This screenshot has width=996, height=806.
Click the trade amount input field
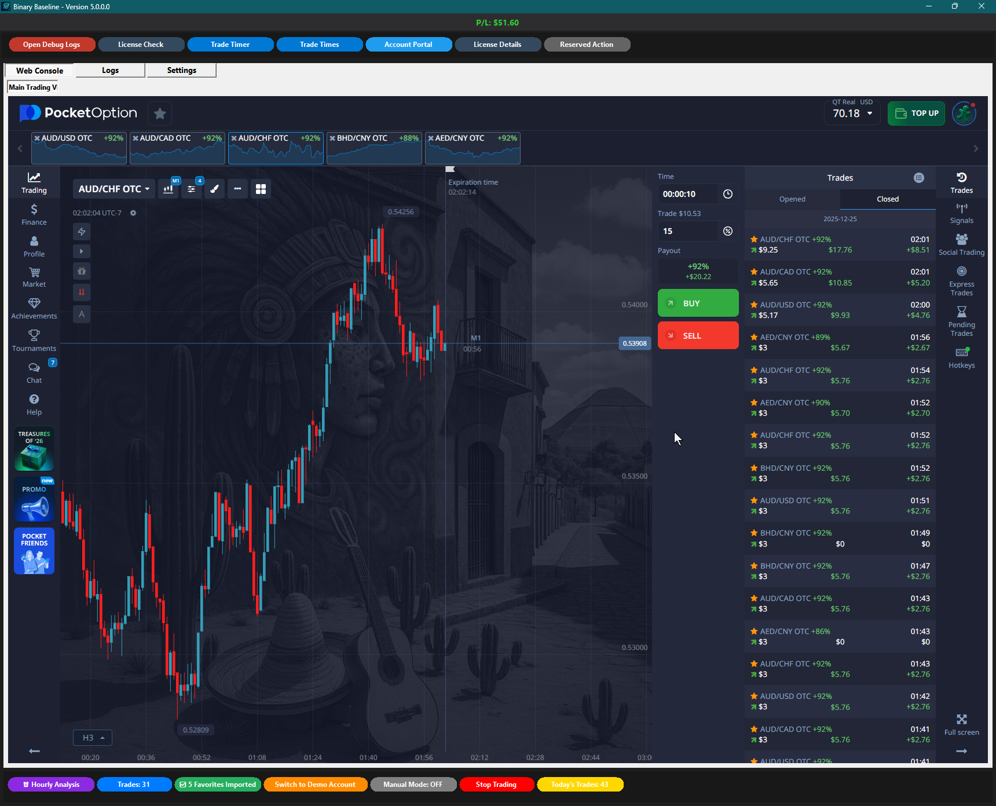pos(689,231)
